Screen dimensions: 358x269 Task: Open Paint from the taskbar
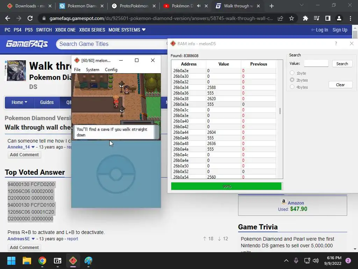point(88,261)
